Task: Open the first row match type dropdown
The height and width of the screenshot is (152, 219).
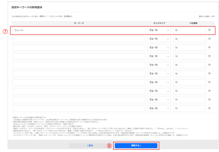Action: coord(159,30)
